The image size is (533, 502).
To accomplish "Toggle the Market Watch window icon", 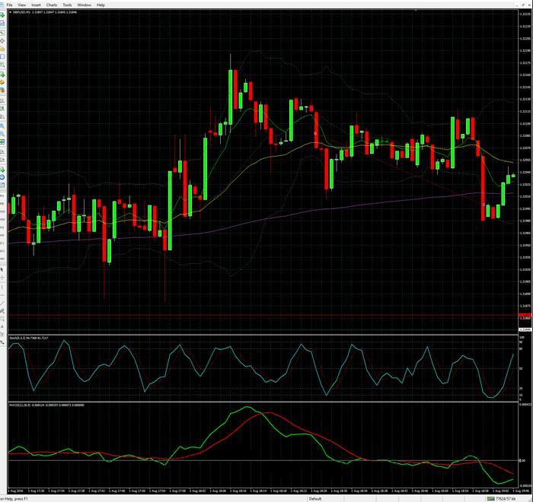I will coord(2,33).
